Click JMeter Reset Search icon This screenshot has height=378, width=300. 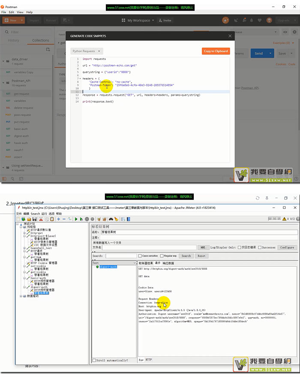tap(117, 219)
